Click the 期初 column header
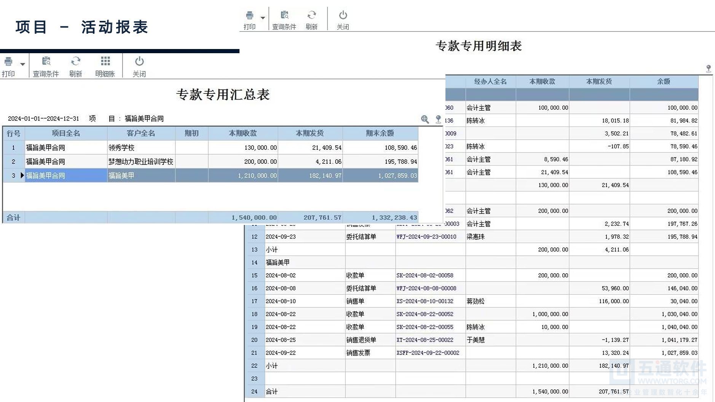The height and width of the screenshot is (402, 715). click(x=192, y=133)
